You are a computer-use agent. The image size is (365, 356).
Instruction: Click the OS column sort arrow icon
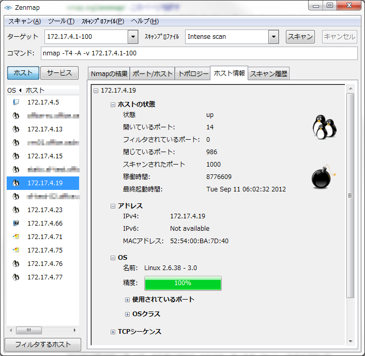[x=20, y=90]
